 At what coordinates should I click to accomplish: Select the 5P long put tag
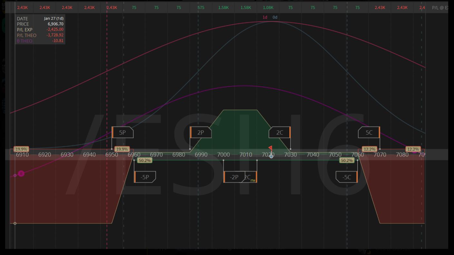tap(122, 132)
